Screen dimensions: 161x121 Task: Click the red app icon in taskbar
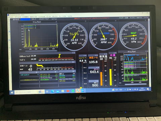point(68,91)
